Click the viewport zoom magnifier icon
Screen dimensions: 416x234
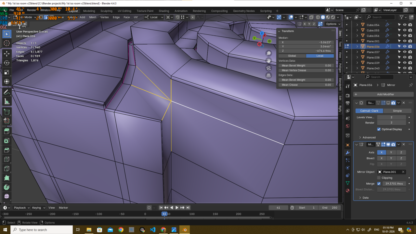[x=268, y=53]
